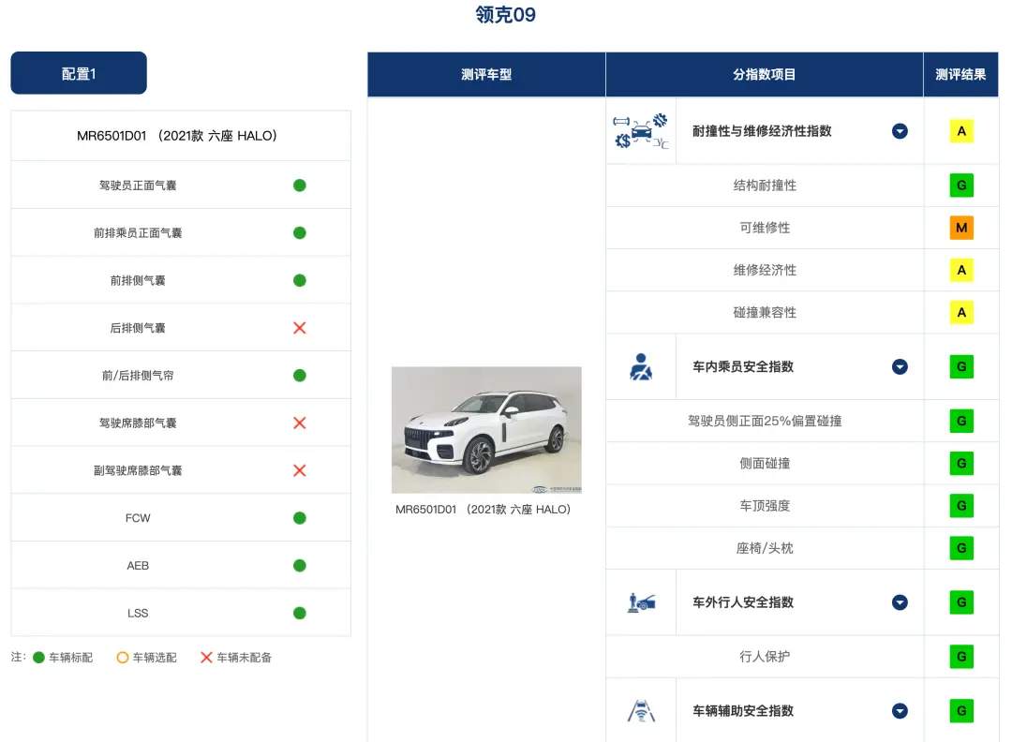1012x742 pixels.
Task: Click legend green dot for 车辆标配
Action: pos(38,658)
